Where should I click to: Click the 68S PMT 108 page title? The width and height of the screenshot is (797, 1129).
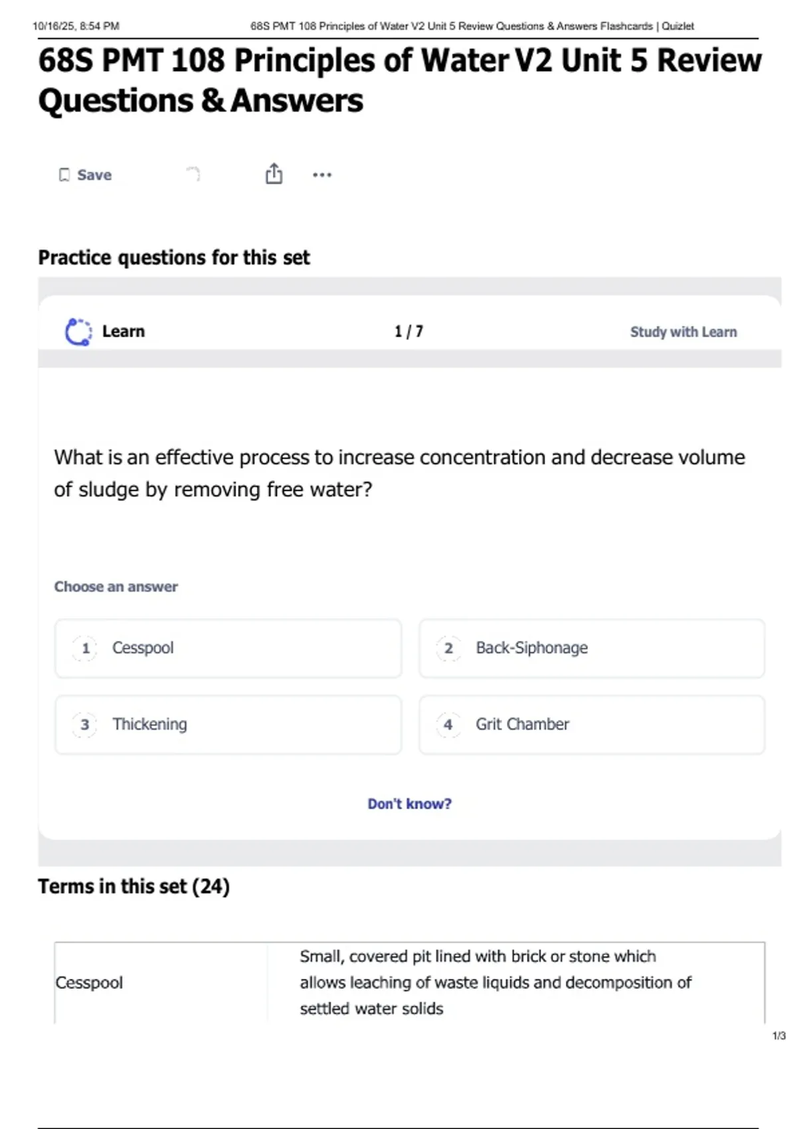click(x=400, y=80)
